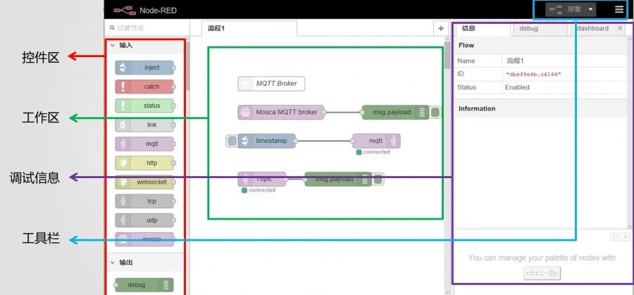
Task: Select the websocket node in palette
Action: pyautogui.click(x=144, y=182)
